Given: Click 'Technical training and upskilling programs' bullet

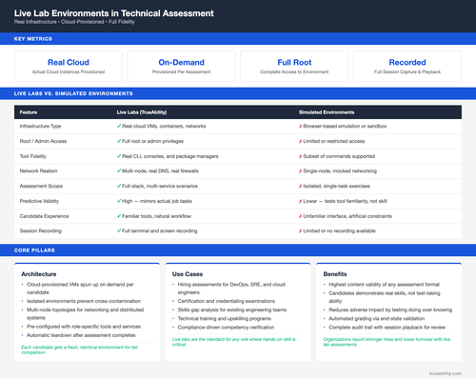Looking at the screenshot, I should pyautogui.click(x=225, y=319).
